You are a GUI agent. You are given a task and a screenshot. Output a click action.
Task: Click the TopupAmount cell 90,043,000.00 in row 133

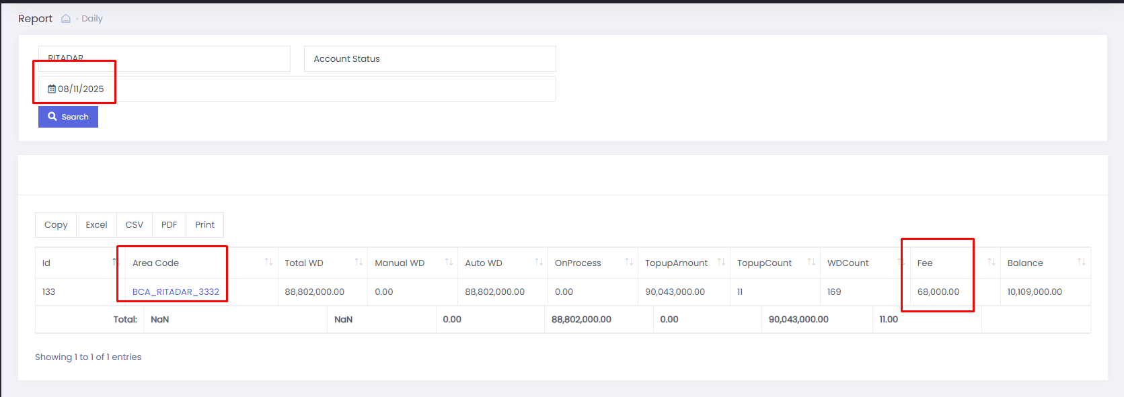pos(675,292)
